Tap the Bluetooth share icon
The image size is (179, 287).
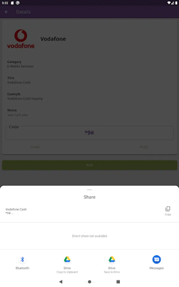[x=22, y=259]
